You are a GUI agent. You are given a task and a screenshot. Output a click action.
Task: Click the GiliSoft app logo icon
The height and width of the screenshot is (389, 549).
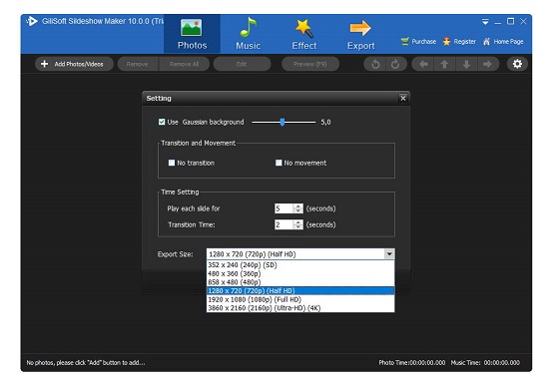point(32,21)
